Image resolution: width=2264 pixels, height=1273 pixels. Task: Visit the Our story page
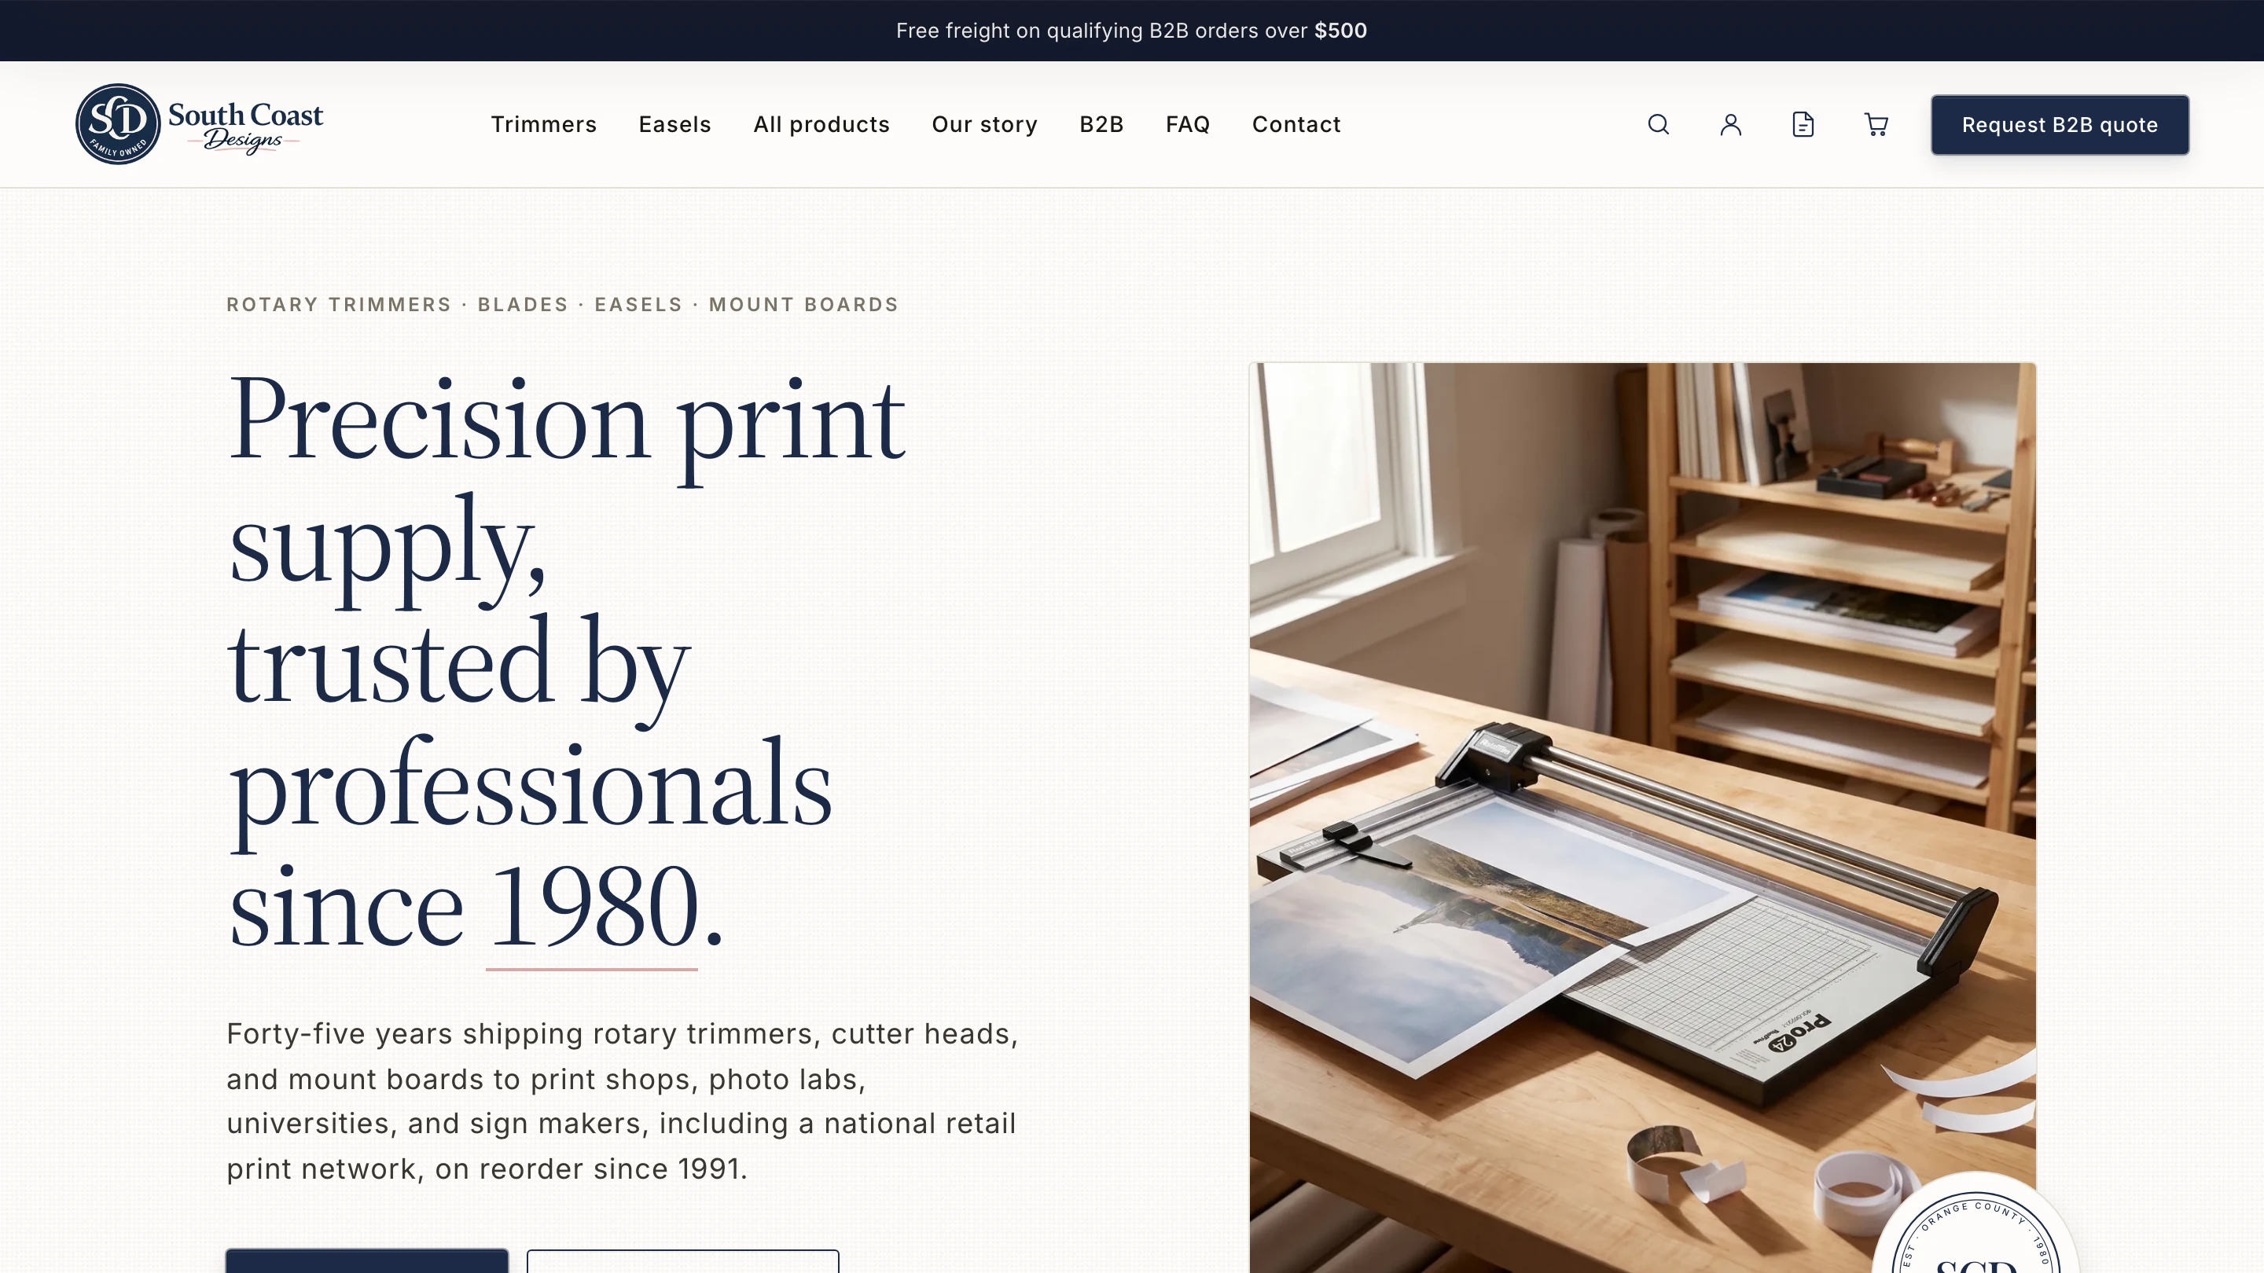click(984, 125)
